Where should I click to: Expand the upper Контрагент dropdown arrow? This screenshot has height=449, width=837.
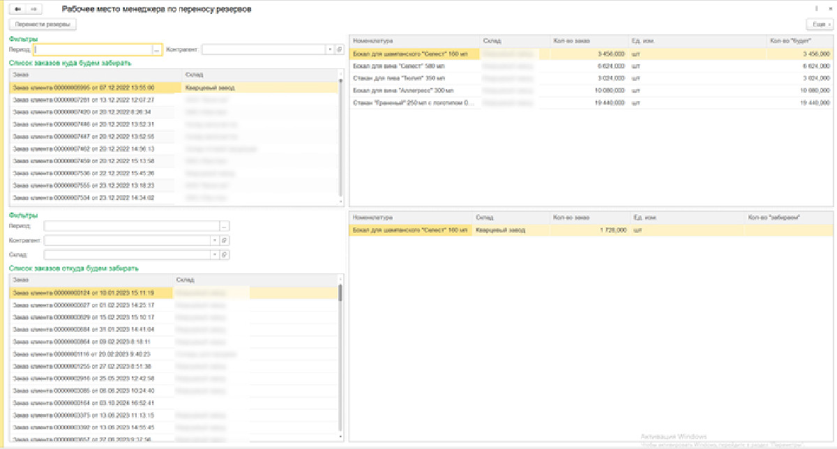(x=330, y=50)
